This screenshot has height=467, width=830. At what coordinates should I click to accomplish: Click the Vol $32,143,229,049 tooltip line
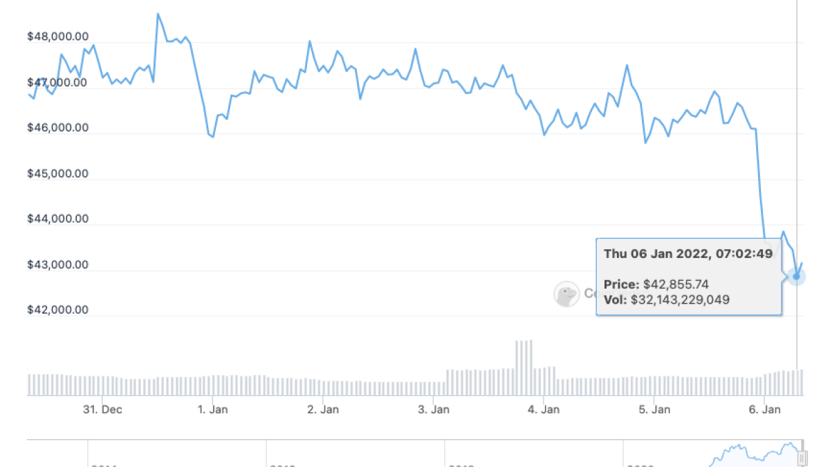coord(666,299)
